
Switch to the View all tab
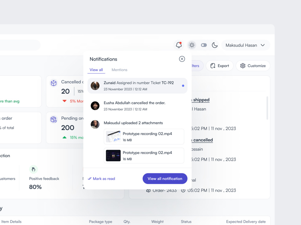coord(96,70)
